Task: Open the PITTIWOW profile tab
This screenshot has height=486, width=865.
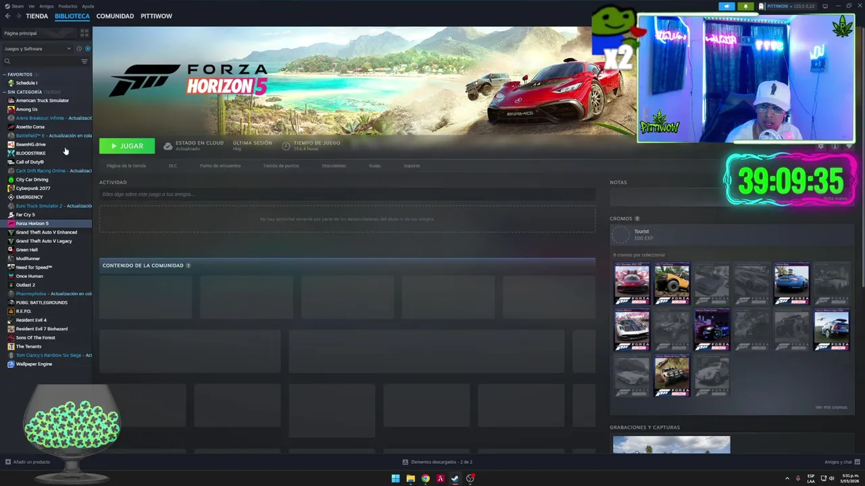Action: tap(156, 16)
